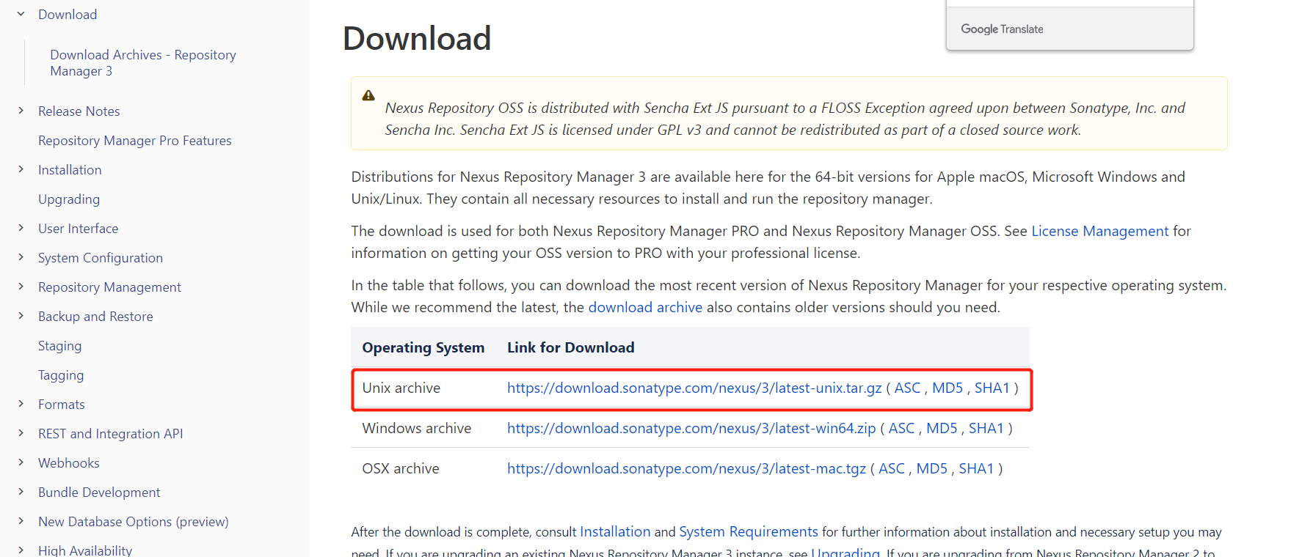Open High Availability section

point(85,550)
